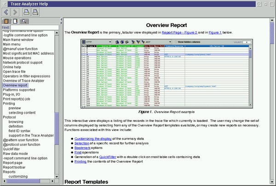Open the window menu icon in title bar
Screen dimensions: 276x186
coord(4,4)
